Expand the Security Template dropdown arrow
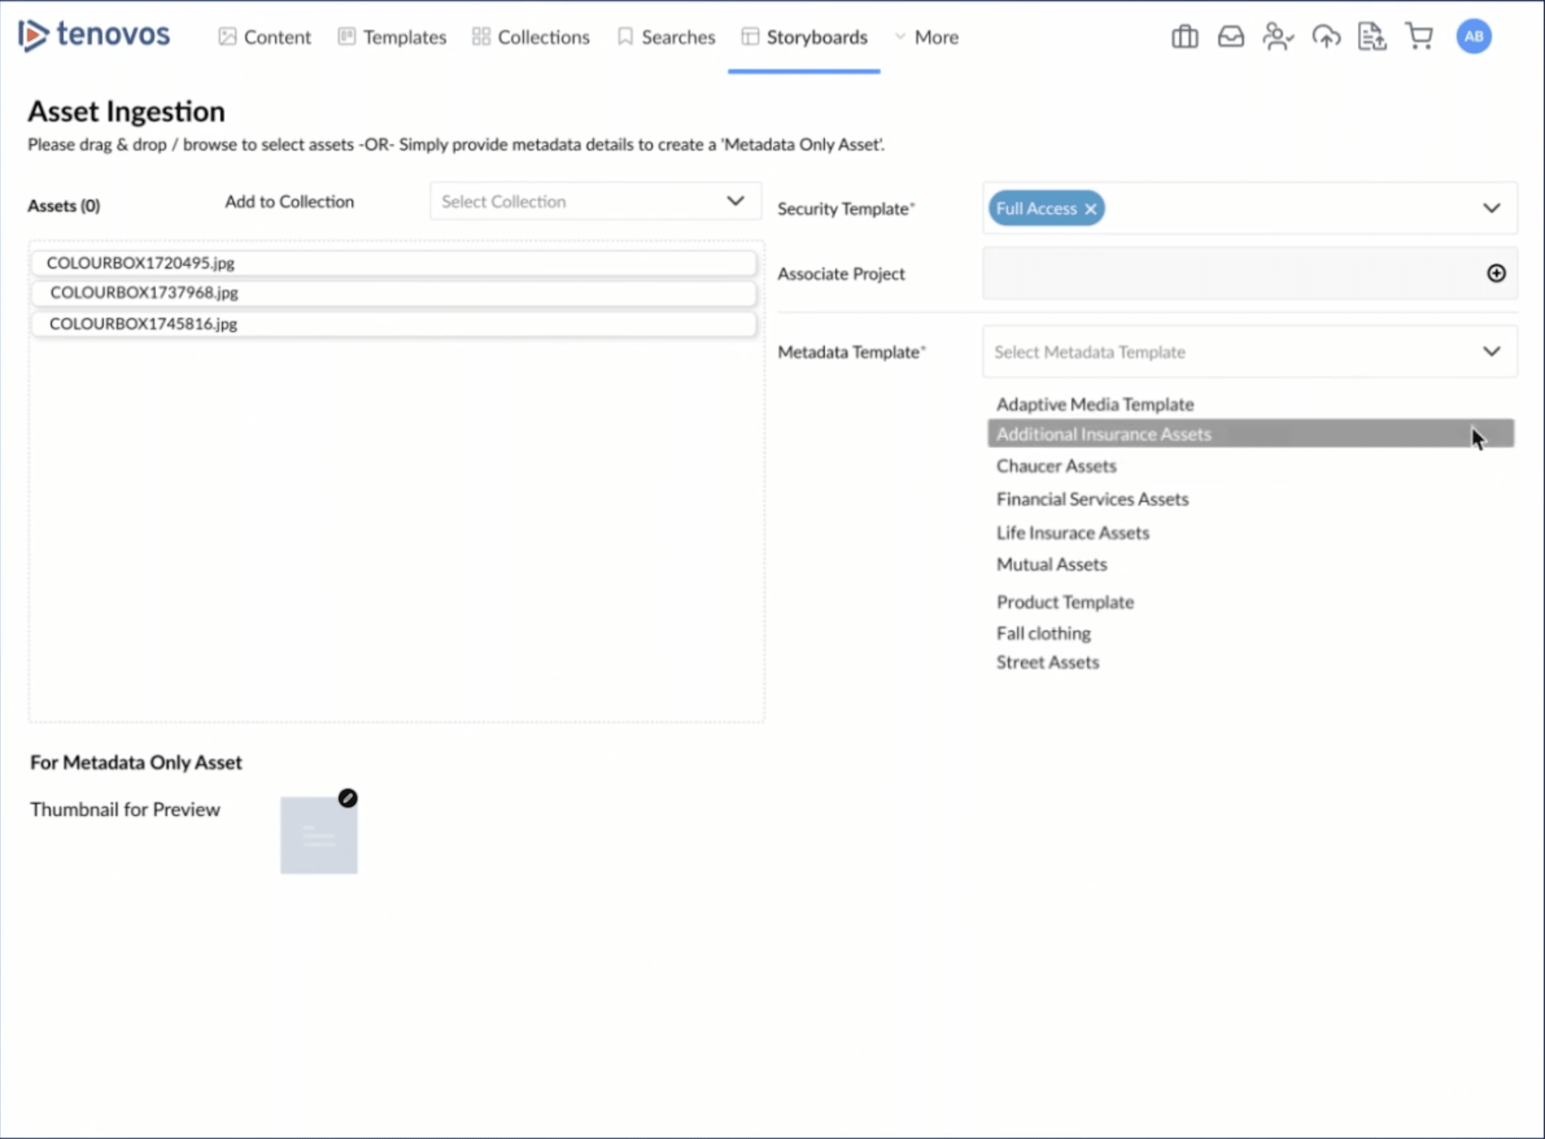 (1491, 208)
